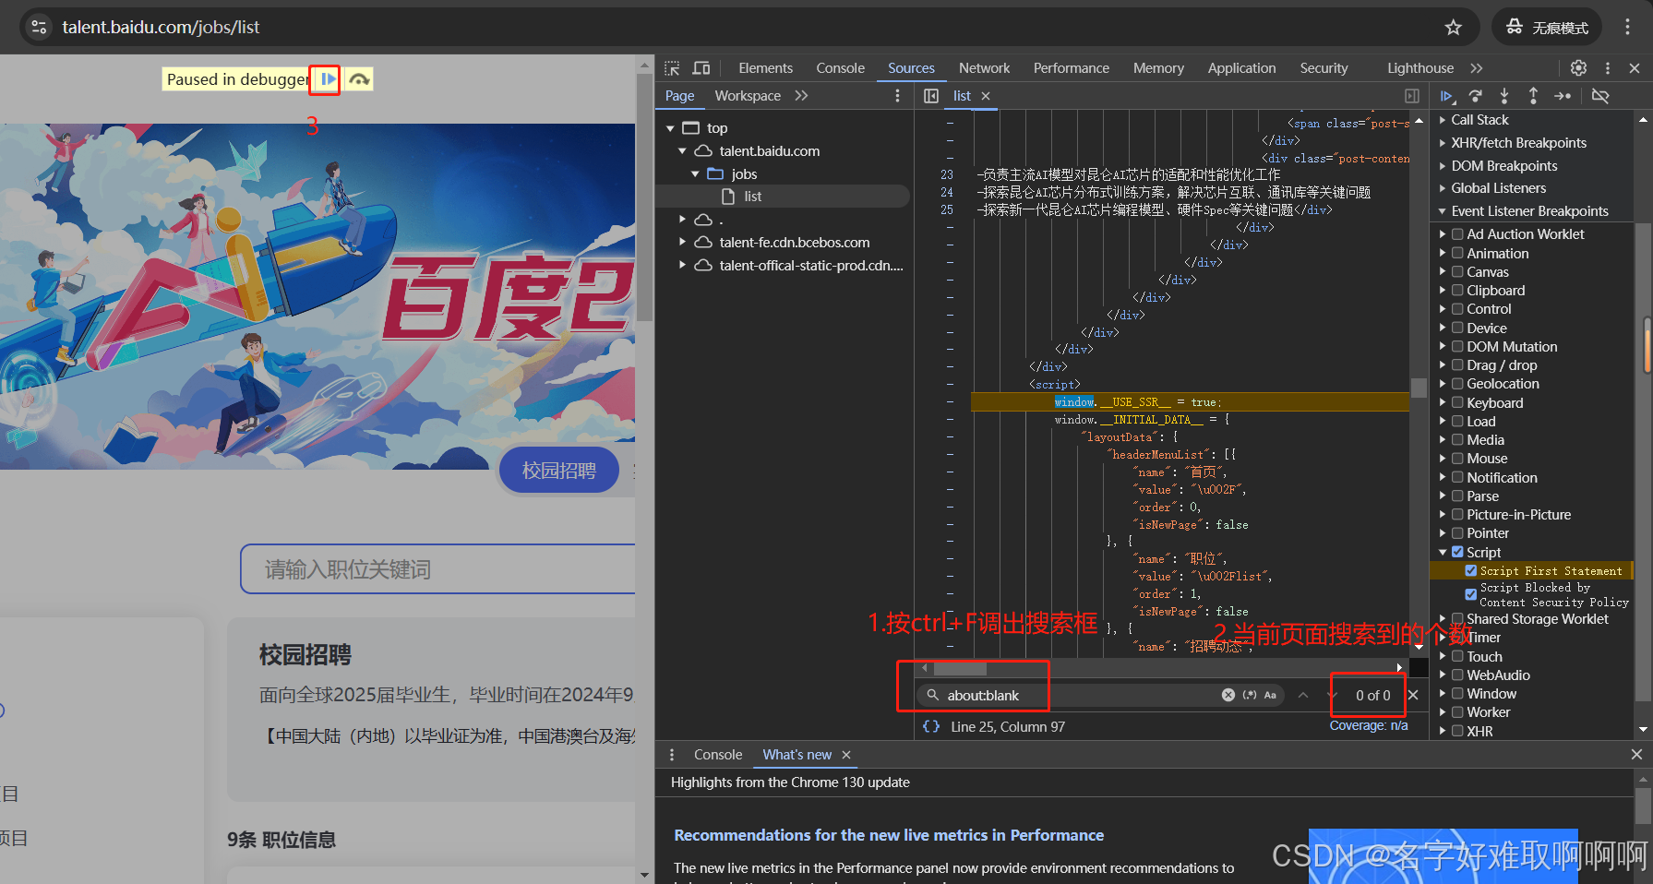
Task: Open more options in navigator pane
Action: pos(897,96)
